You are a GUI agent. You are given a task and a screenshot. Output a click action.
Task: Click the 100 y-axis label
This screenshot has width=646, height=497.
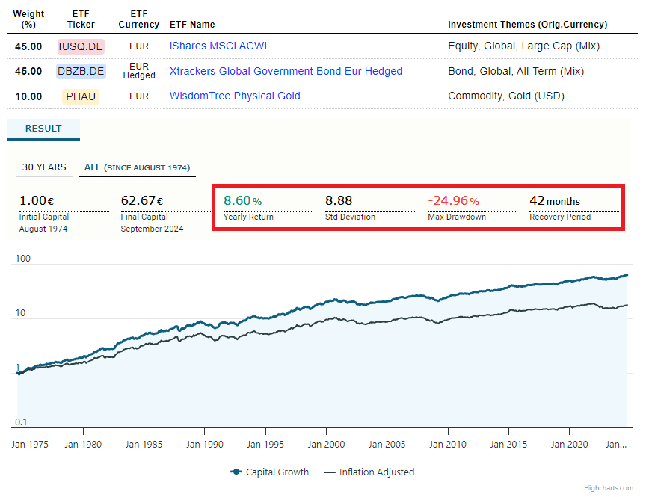(22, 259)
